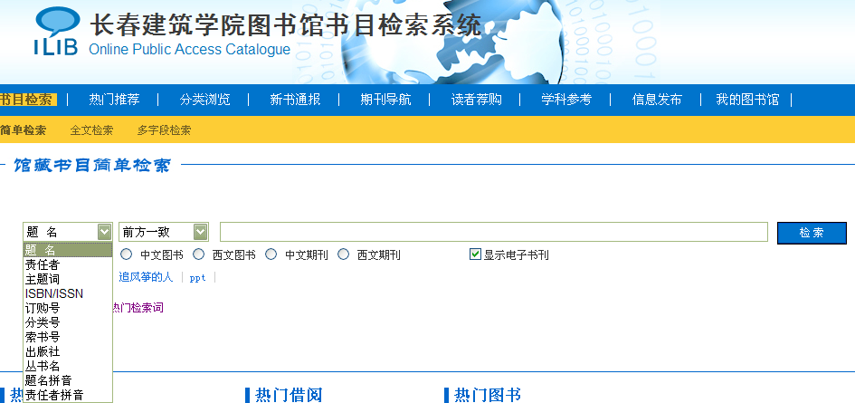Go to 读者荐购 page

477,100
